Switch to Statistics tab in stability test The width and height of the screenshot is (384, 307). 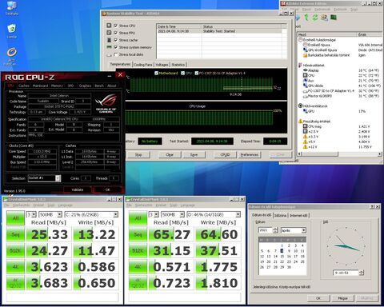click(178, 65)
